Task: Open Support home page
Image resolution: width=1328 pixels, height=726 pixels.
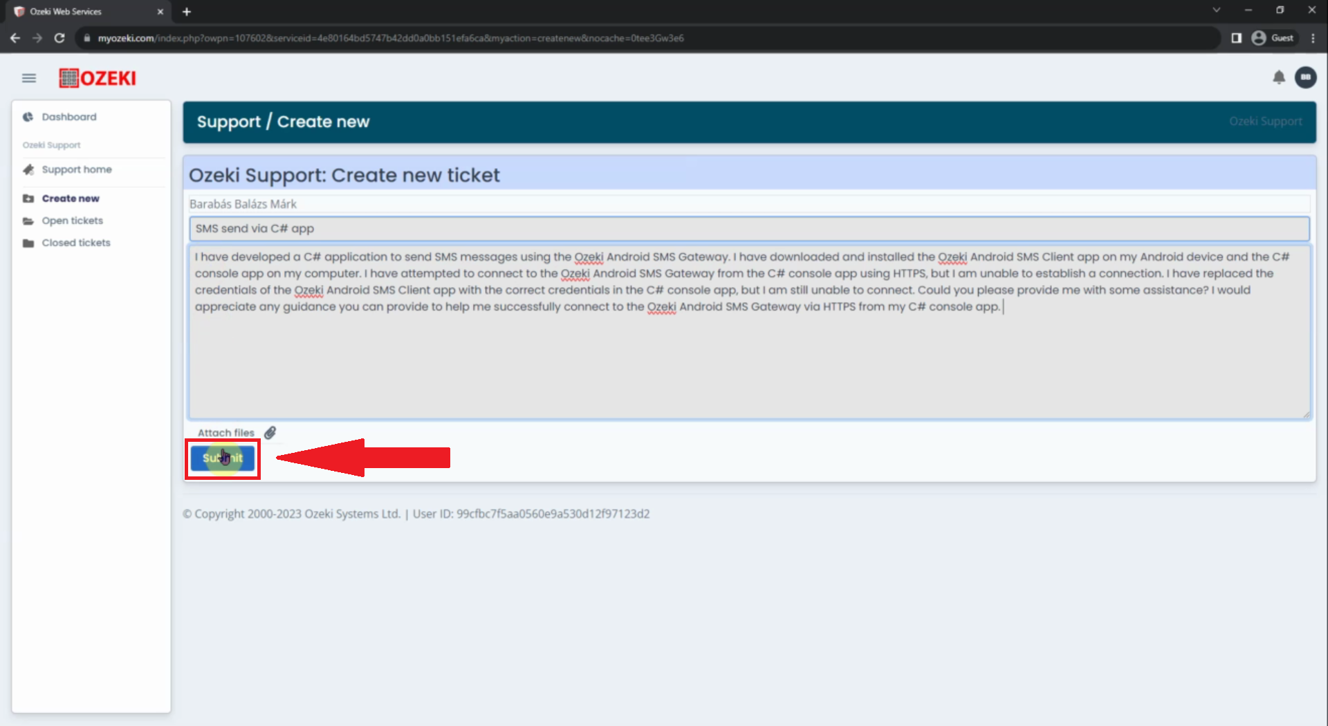Action: 77,169
